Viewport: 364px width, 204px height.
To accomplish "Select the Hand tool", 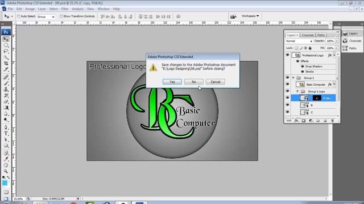I will (x=6, y=165).
